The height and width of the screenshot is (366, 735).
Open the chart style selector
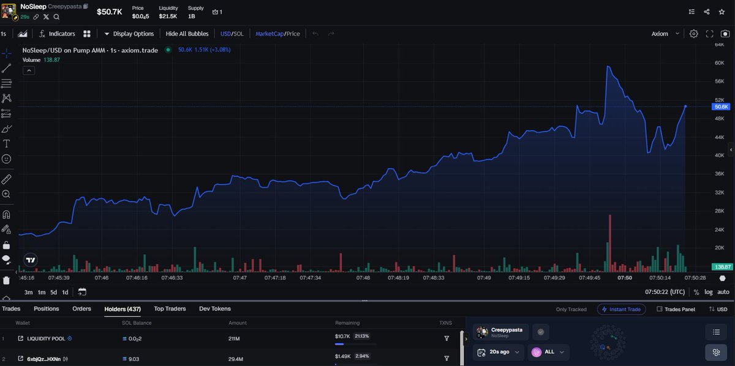pos(23,34)
